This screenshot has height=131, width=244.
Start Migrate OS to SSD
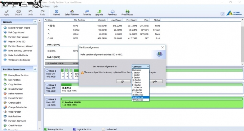tap(17, 42)
